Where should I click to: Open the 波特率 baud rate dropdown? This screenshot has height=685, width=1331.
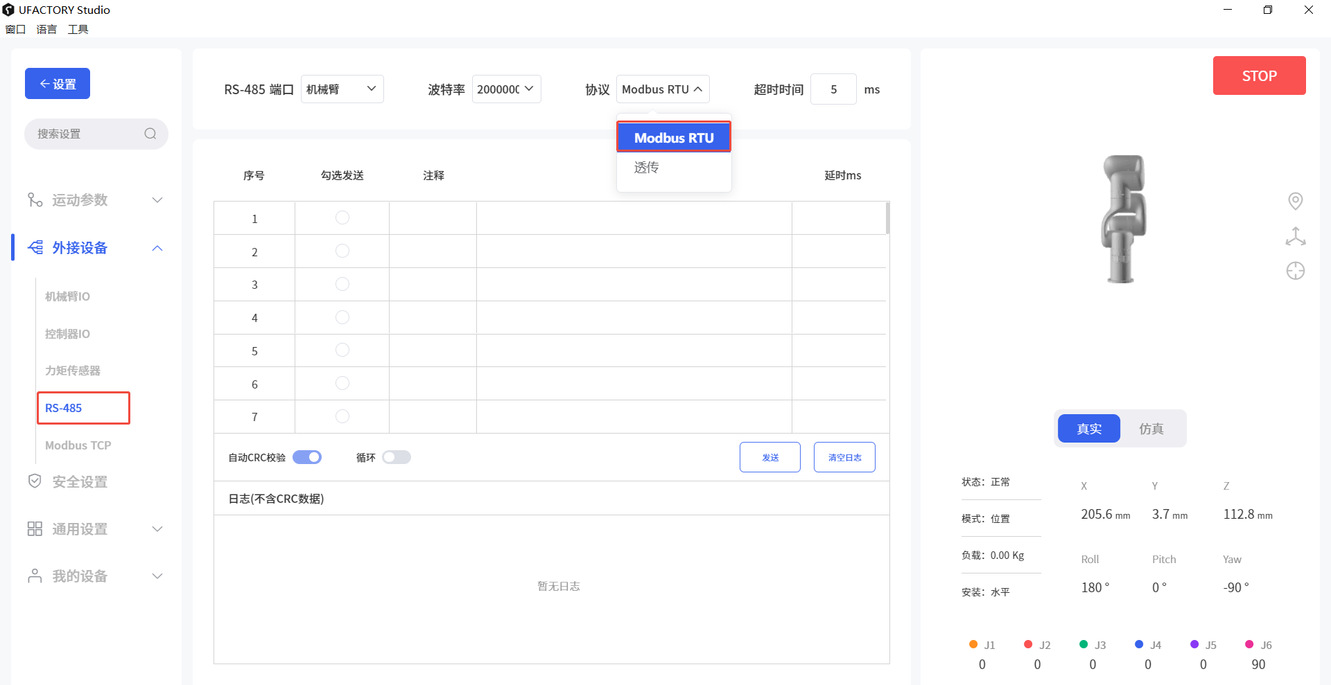(x=506, y=89)
